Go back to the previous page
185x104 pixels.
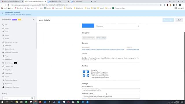(x=2, y=5)
